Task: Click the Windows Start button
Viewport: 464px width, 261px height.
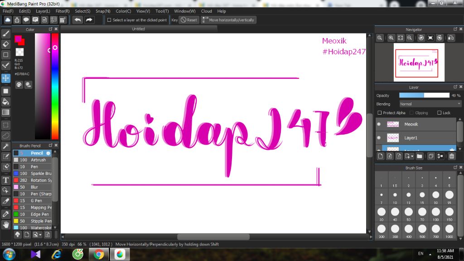Action: click(x=9, y=254)
